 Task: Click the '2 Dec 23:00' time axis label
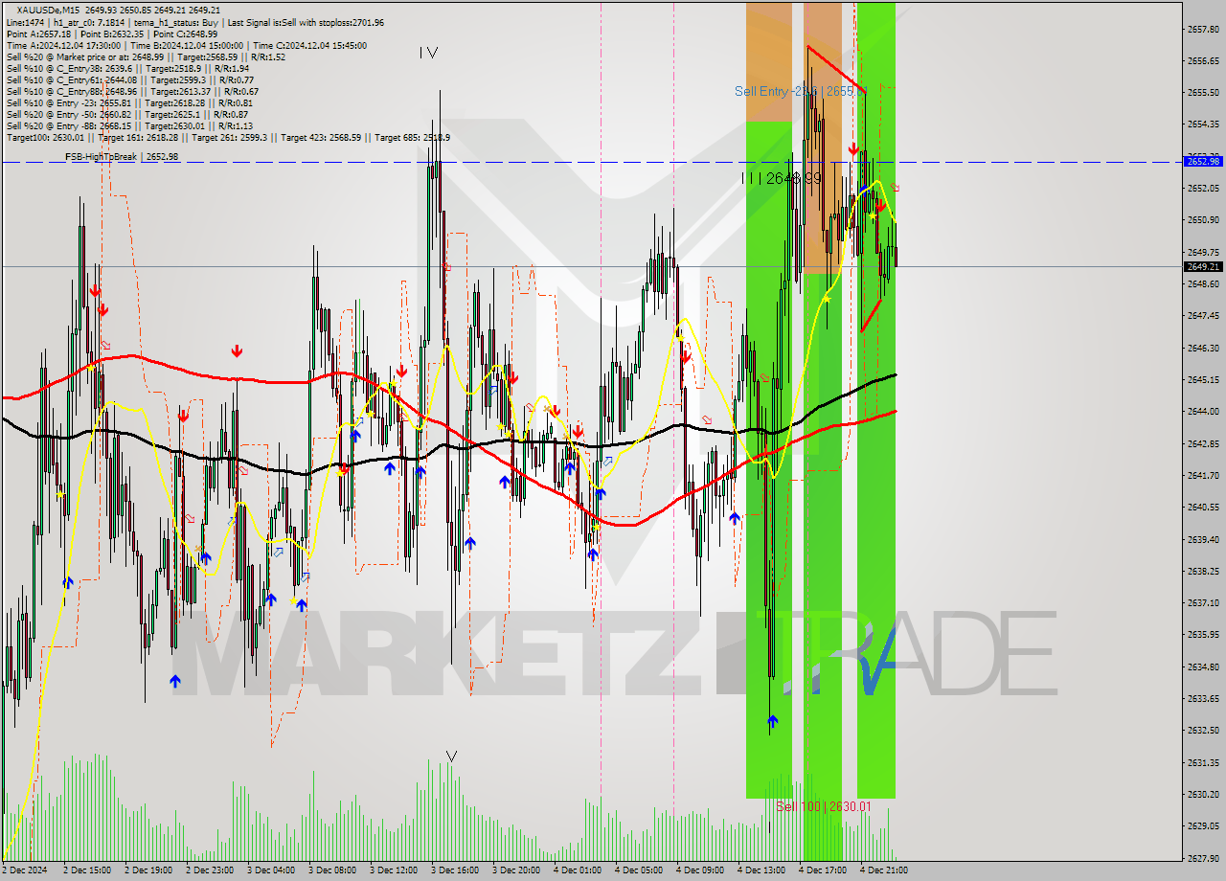pyautogui.click(x=210, y=870)
